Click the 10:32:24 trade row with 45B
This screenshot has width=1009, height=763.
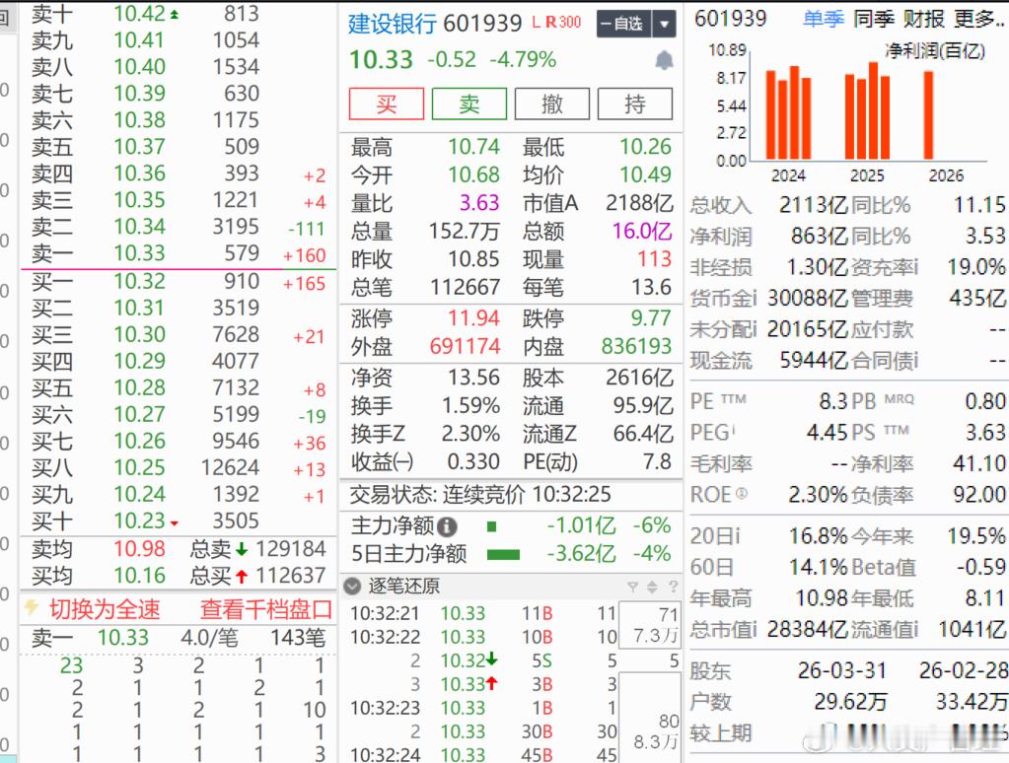click(x=484, y=754)
